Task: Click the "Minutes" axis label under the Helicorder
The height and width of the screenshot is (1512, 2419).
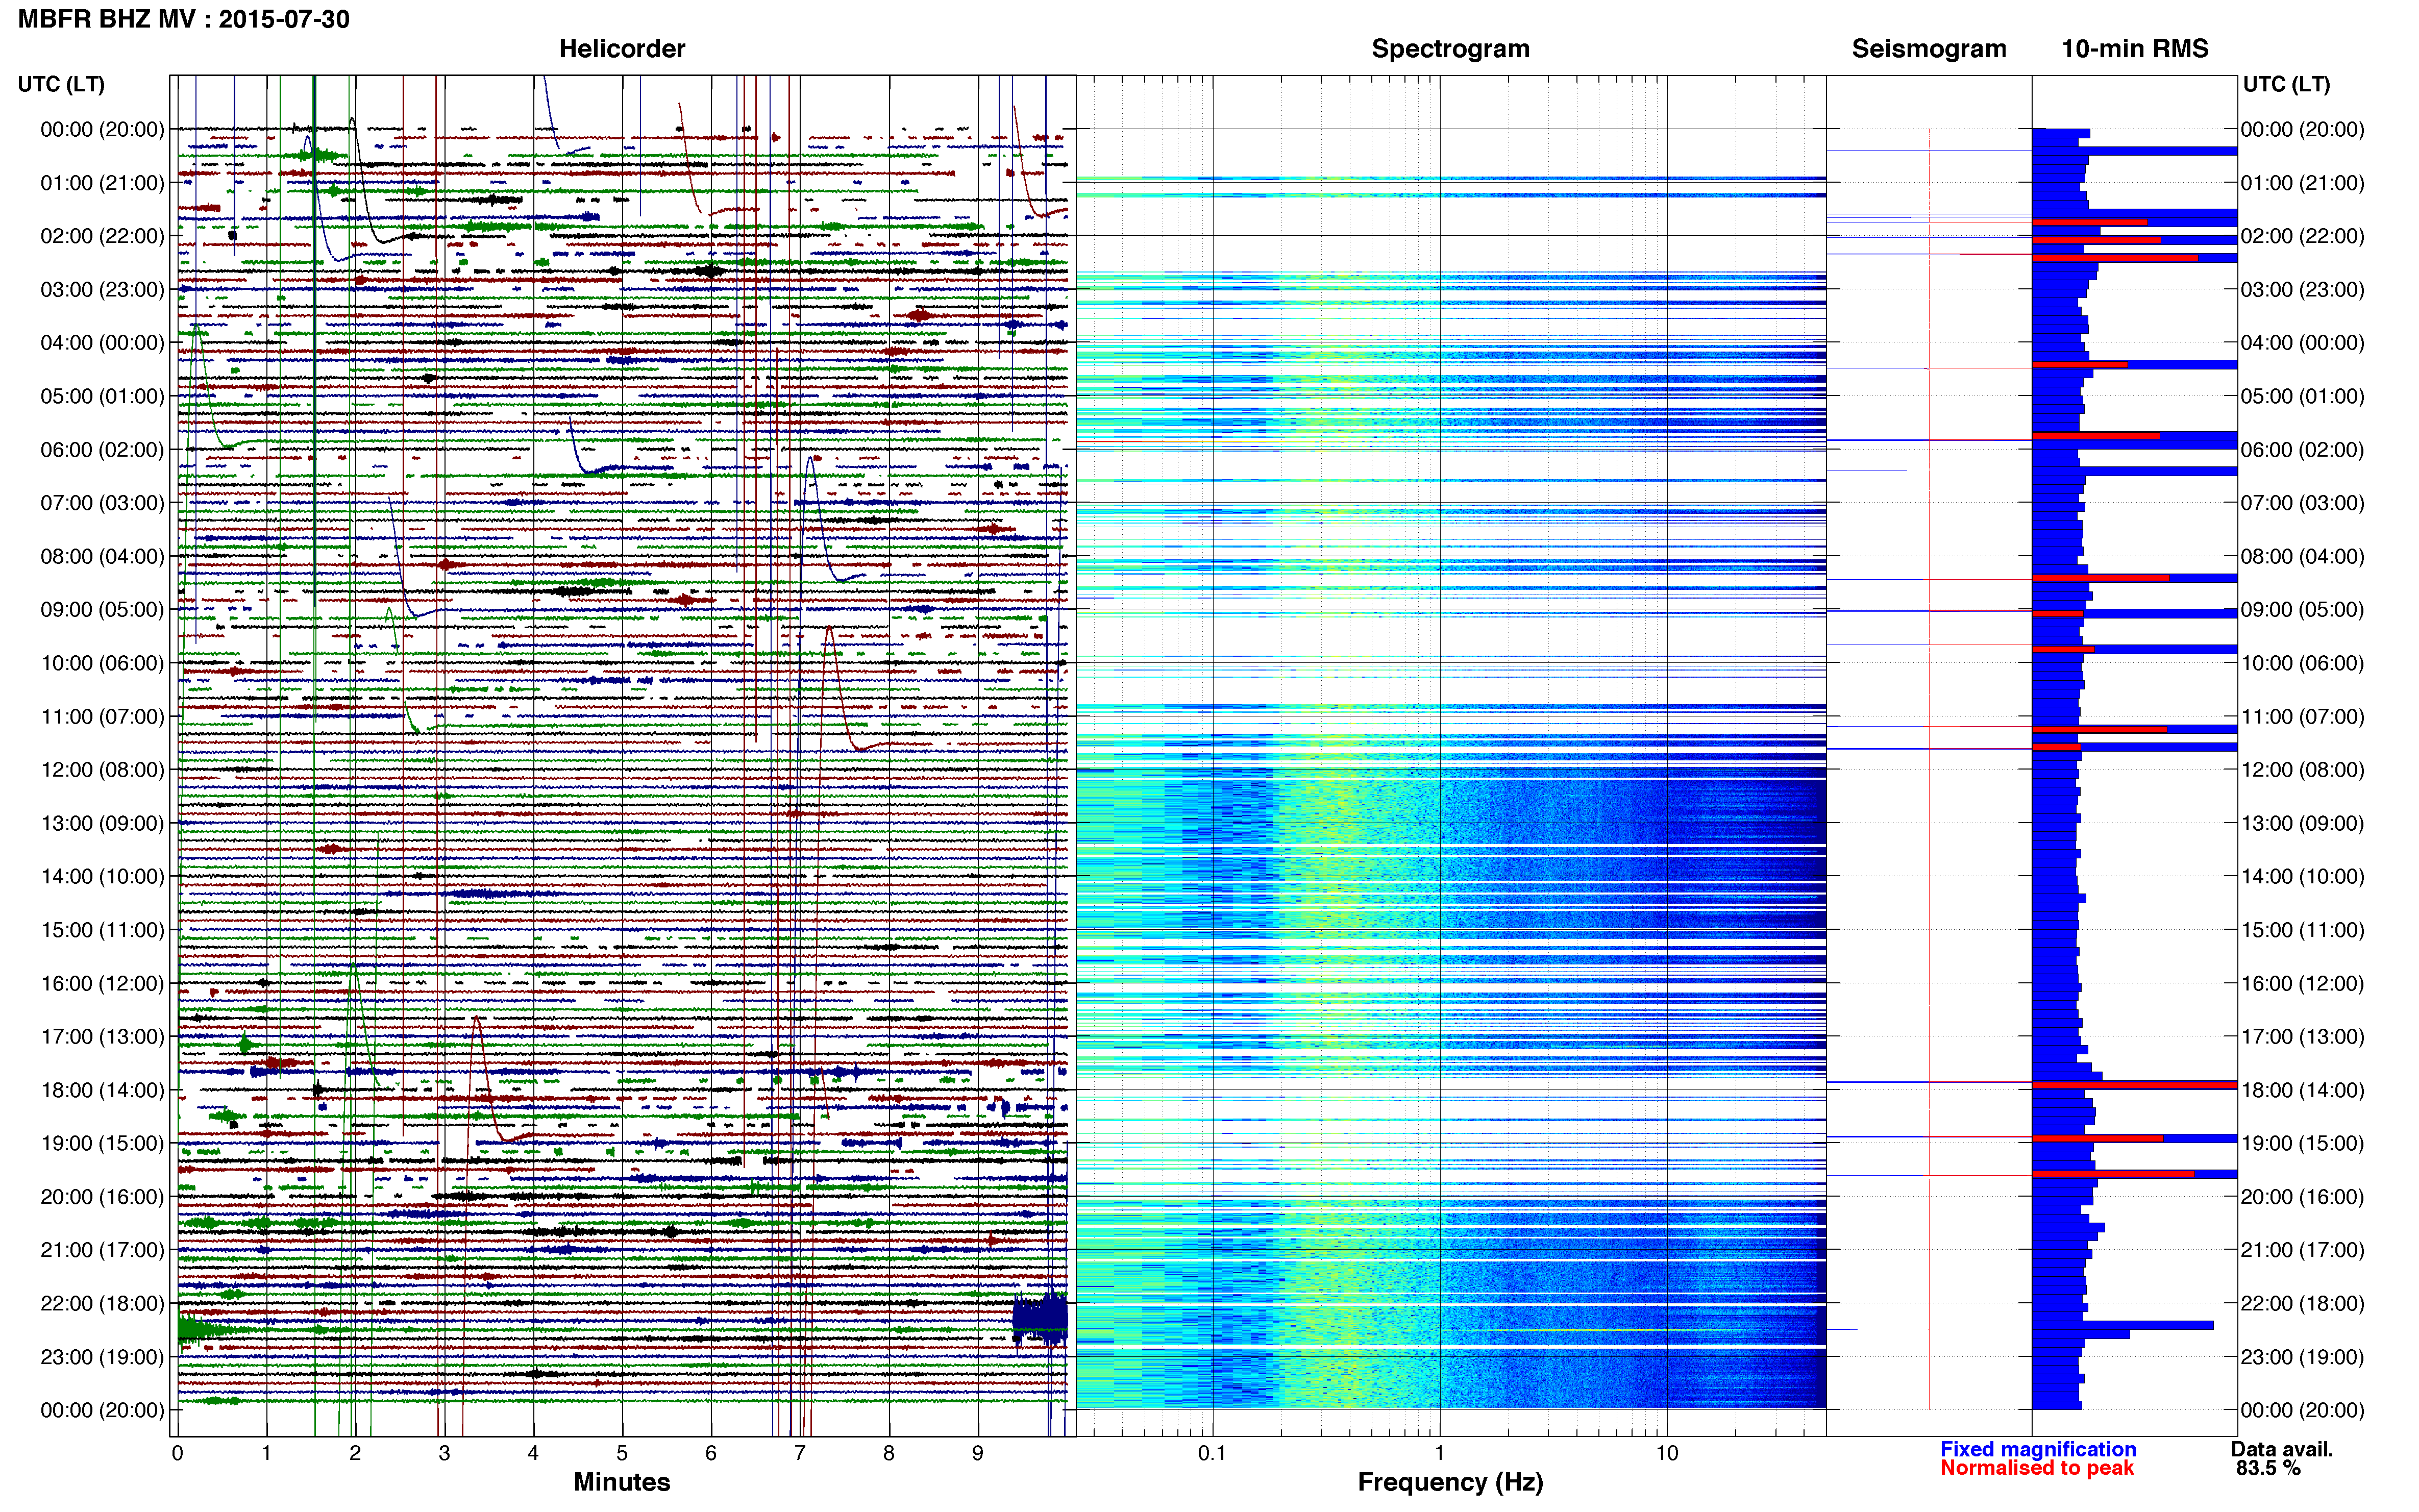Action: tap(622, 1482)
